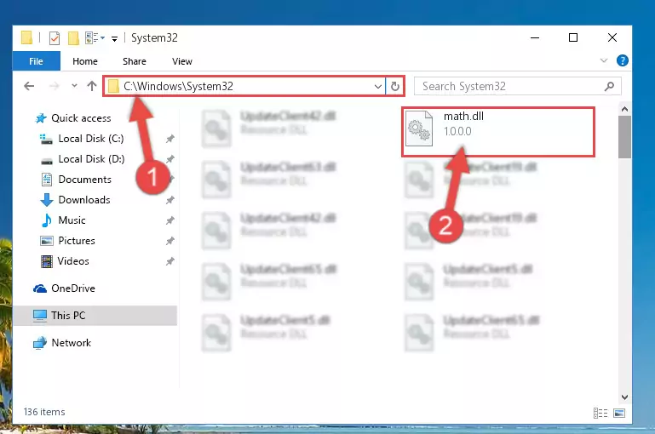
Task: Go up one level with Up arrow
Action: pyautogui.click(x=92, y=86)
